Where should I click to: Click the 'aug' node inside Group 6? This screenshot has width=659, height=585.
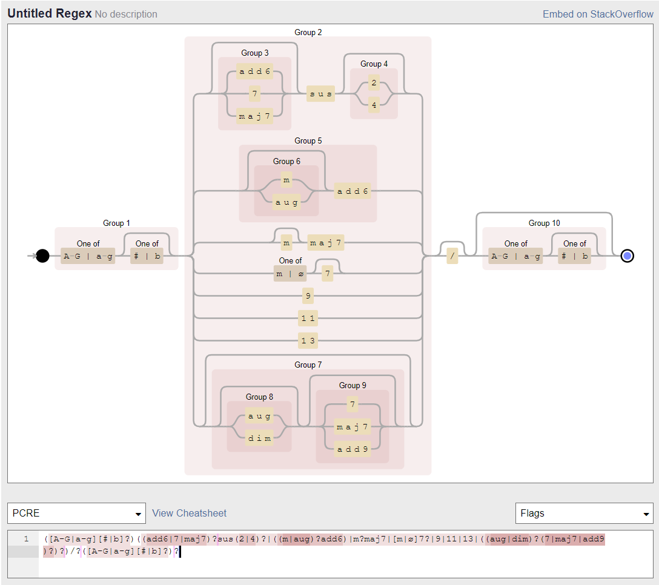(x=285, y=202)
